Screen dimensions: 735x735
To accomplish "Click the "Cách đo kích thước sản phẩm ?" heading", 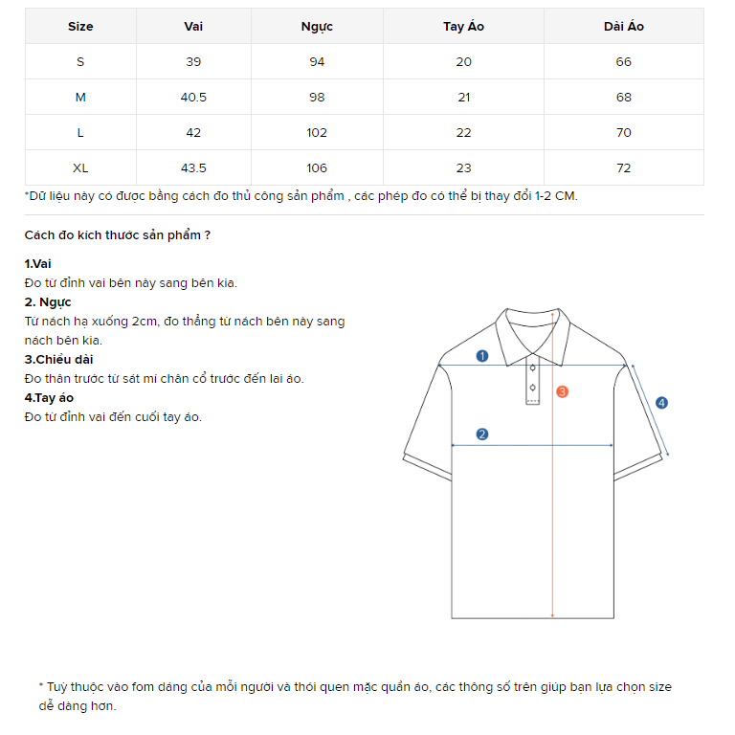I will click(118, 235).
